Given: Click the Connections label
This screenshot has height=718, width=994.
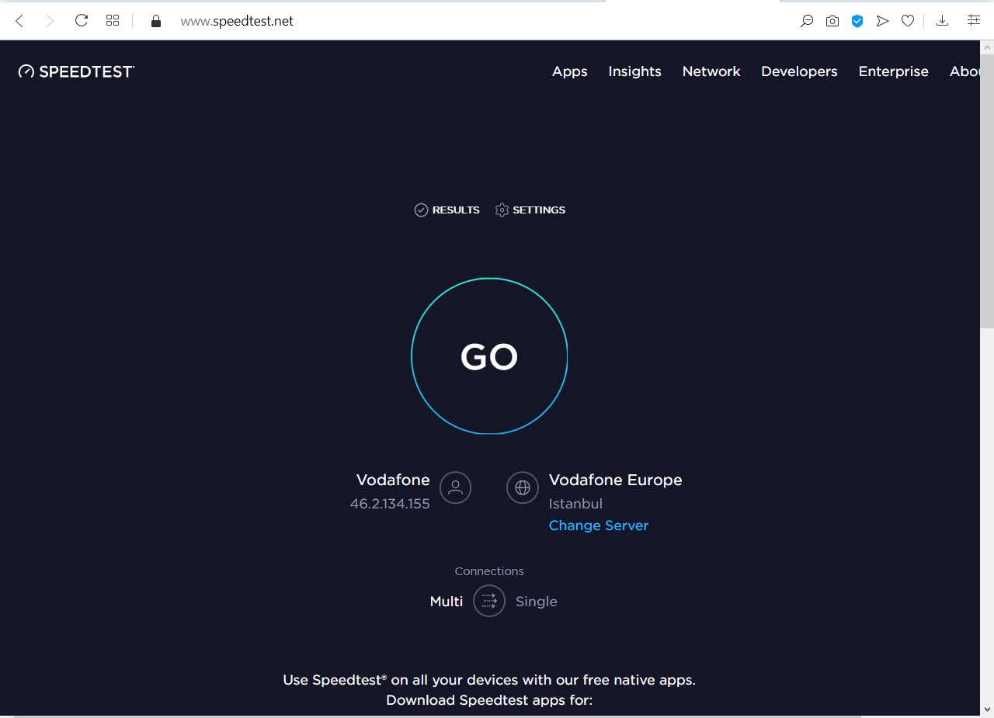Looking at the screenshot, I should pyautogui.click(x=489, y=571).
